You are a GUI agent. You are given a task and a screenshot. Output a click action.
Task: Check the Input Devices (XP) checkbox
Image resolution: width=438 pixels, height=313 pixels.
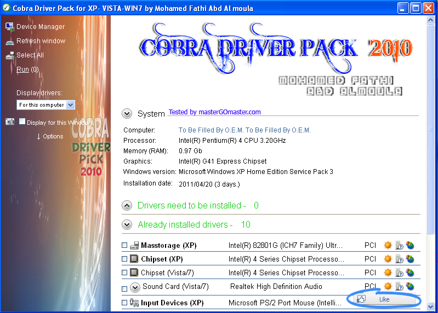point(124,303)
